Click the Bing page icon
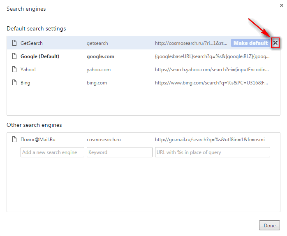 coord(14,82)
